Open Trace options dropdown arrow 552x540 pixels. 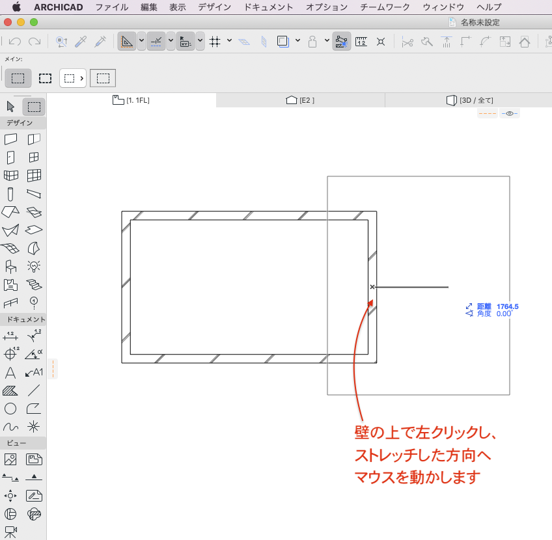pyautogui.click(x=297, y=40)
